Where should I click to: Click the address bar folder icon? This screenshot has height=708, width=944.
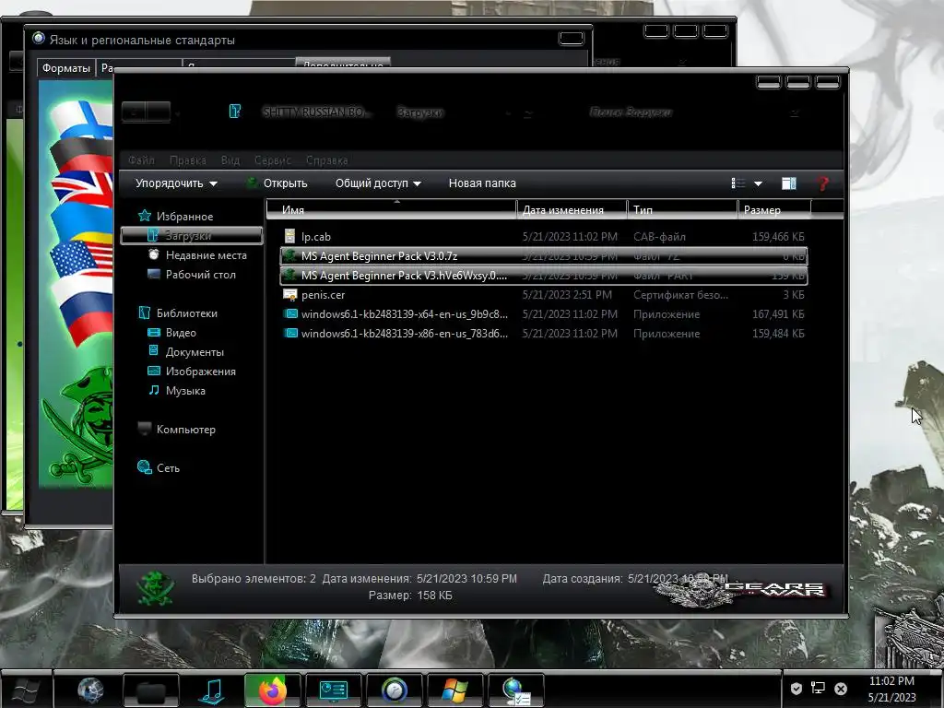point(235,112)
